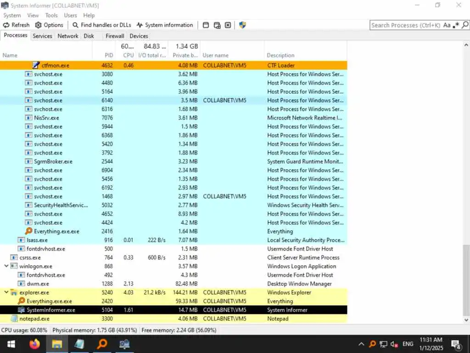Click the notepad.exe process icon
Screen dimensions: 470x353
coord(14,319)
